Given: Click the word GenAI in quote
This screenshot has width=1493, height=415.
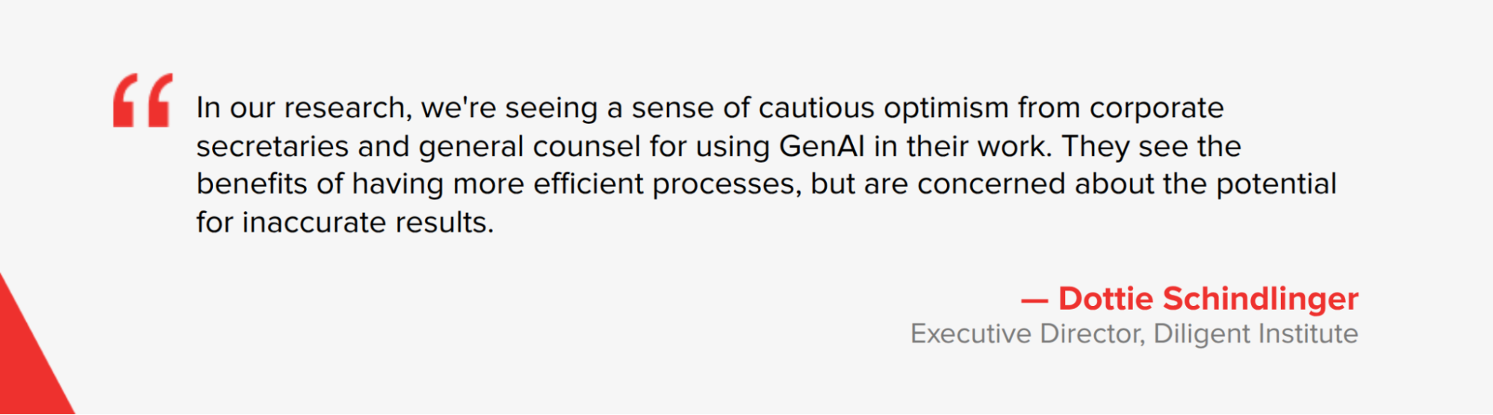Looking at the screenshot, I should 822,146.
